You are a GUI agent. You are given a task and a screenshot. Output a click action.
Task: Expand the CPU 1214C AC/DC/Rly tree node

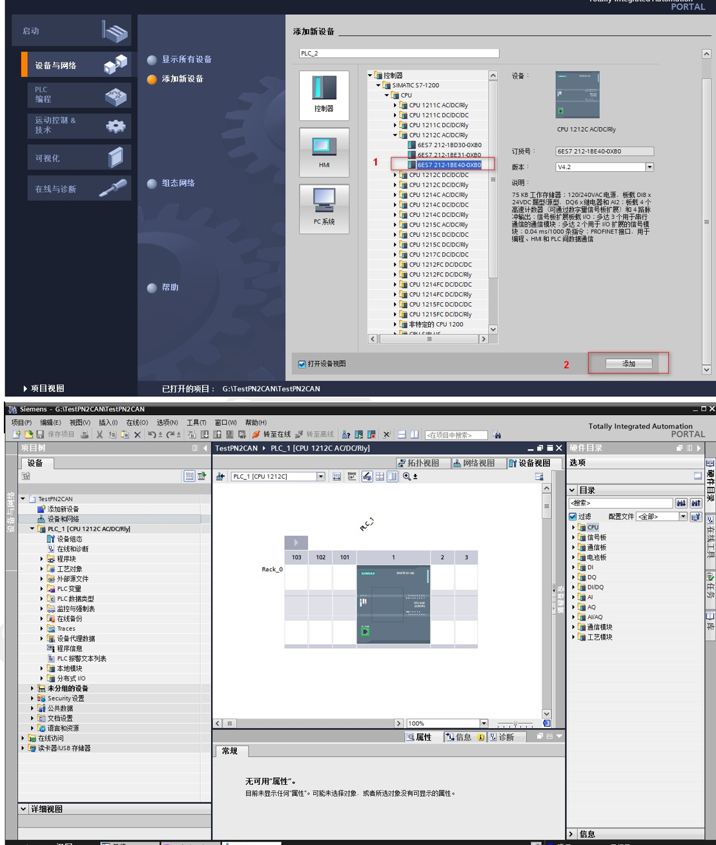click(x=395, y=195)
